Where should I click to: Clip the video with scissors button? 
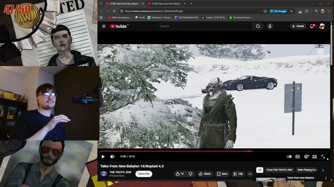tap(238, 174)
